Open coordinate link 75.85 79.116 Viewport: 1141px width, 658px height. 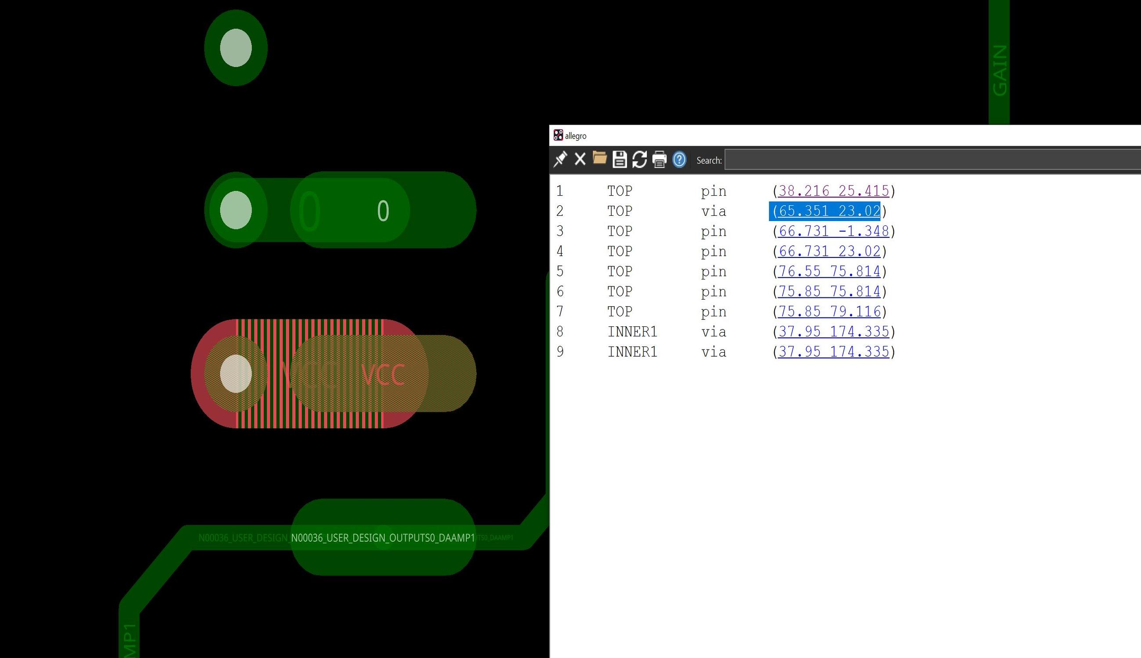(829, 312)
